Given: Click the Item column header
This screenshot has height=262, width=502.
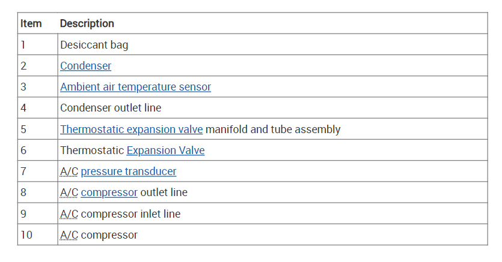Looking at the screenshot, I should click(x=31, y=23).
